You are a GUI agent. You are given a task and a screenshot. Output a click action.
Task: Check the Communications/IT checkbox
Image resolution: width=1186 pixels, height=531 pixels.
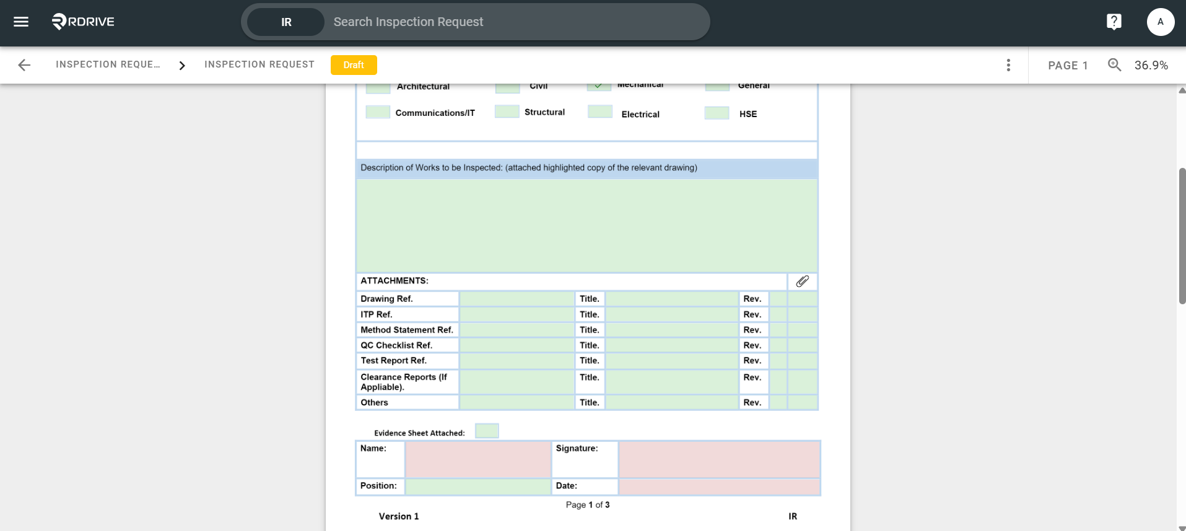[x=378, y=112]
